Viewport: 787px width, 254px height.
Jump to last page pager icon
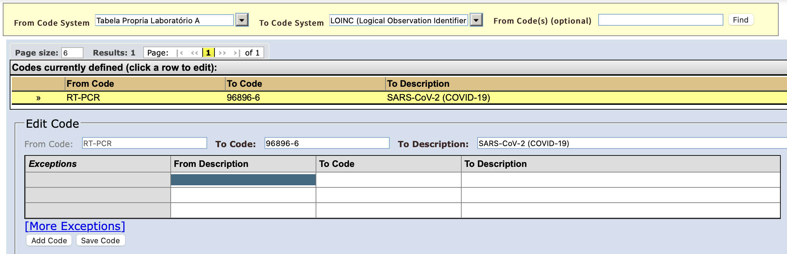pos(237,53)
